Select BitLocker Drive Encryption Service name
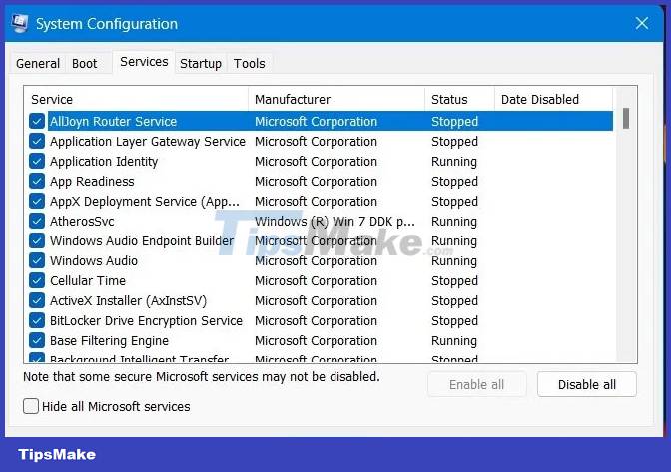 (x=147, y=321)
